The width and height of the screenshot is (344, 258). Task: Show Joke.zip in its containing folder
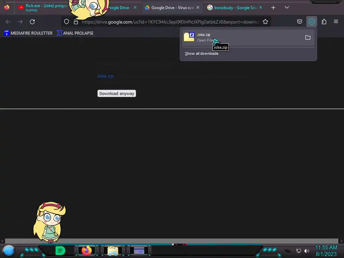[308, 38]
